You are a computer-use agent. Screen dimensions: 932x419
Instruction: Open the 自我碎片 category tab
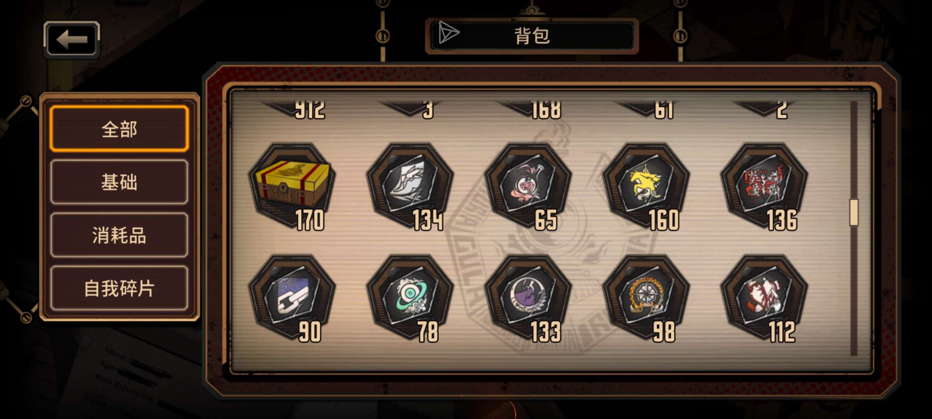point(119,288)
